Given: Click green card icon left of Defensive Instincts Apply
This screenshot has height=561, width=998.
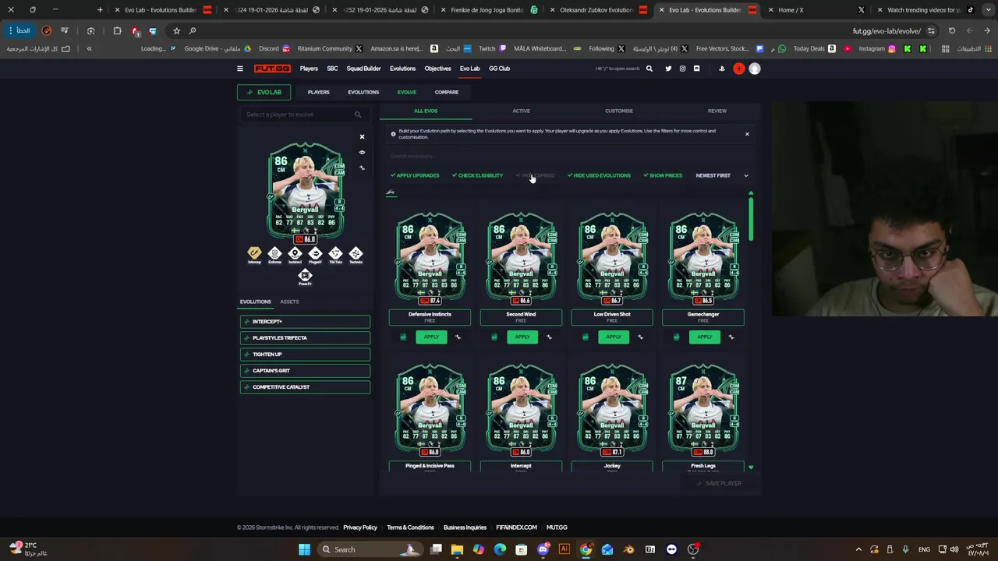Looking at the screenshot, I should point(403,337).
